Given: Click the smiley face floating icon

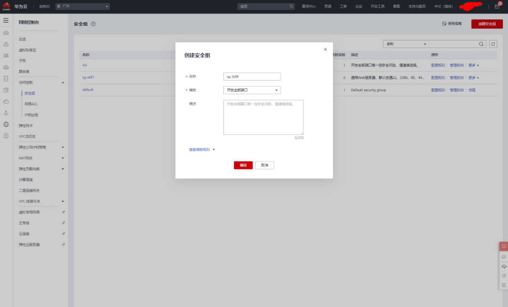Looking at the screenshot, I should [x=504, y=257].
